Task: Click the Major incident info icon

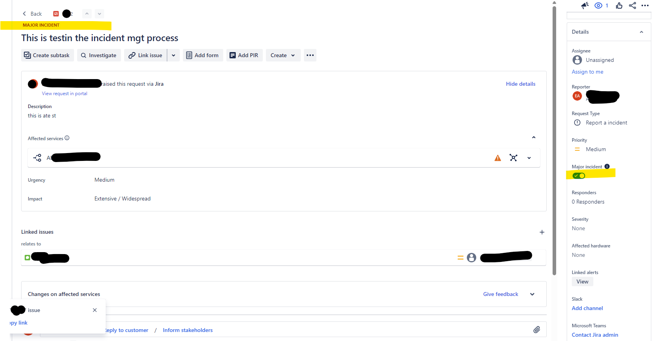Action: 607,166
